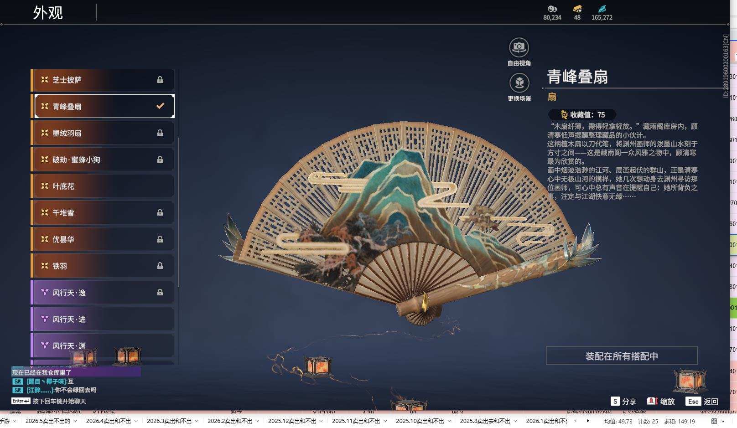Image resolution: width=737 pixels, height=428 pixels.
Task: Select the 破劫·蜜蜂小狗 appearance
Action: [103, 160]
